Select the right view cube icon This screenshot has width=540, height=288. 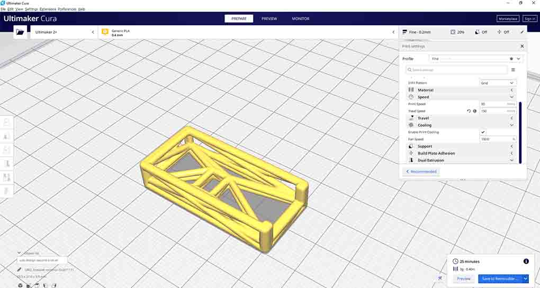pos(53,285)
